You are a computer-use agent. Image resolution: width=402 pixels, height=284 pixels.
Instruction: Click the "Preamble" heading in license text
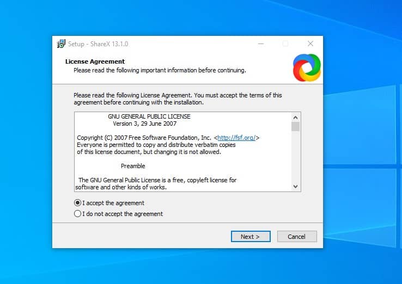click(133, 166)
